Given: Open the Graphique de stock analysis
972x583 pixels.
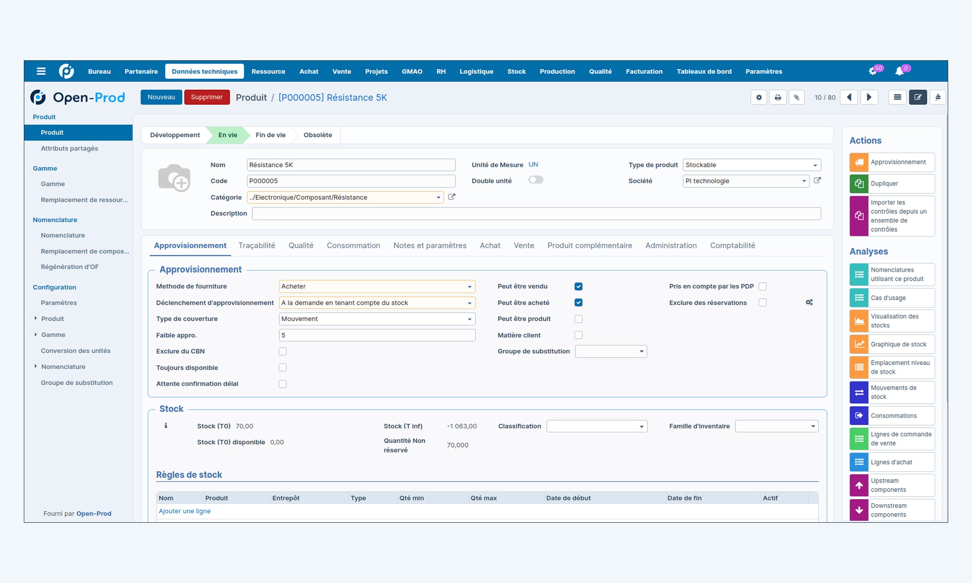Looking at the screenshot, I should click(x=892, y=344).
